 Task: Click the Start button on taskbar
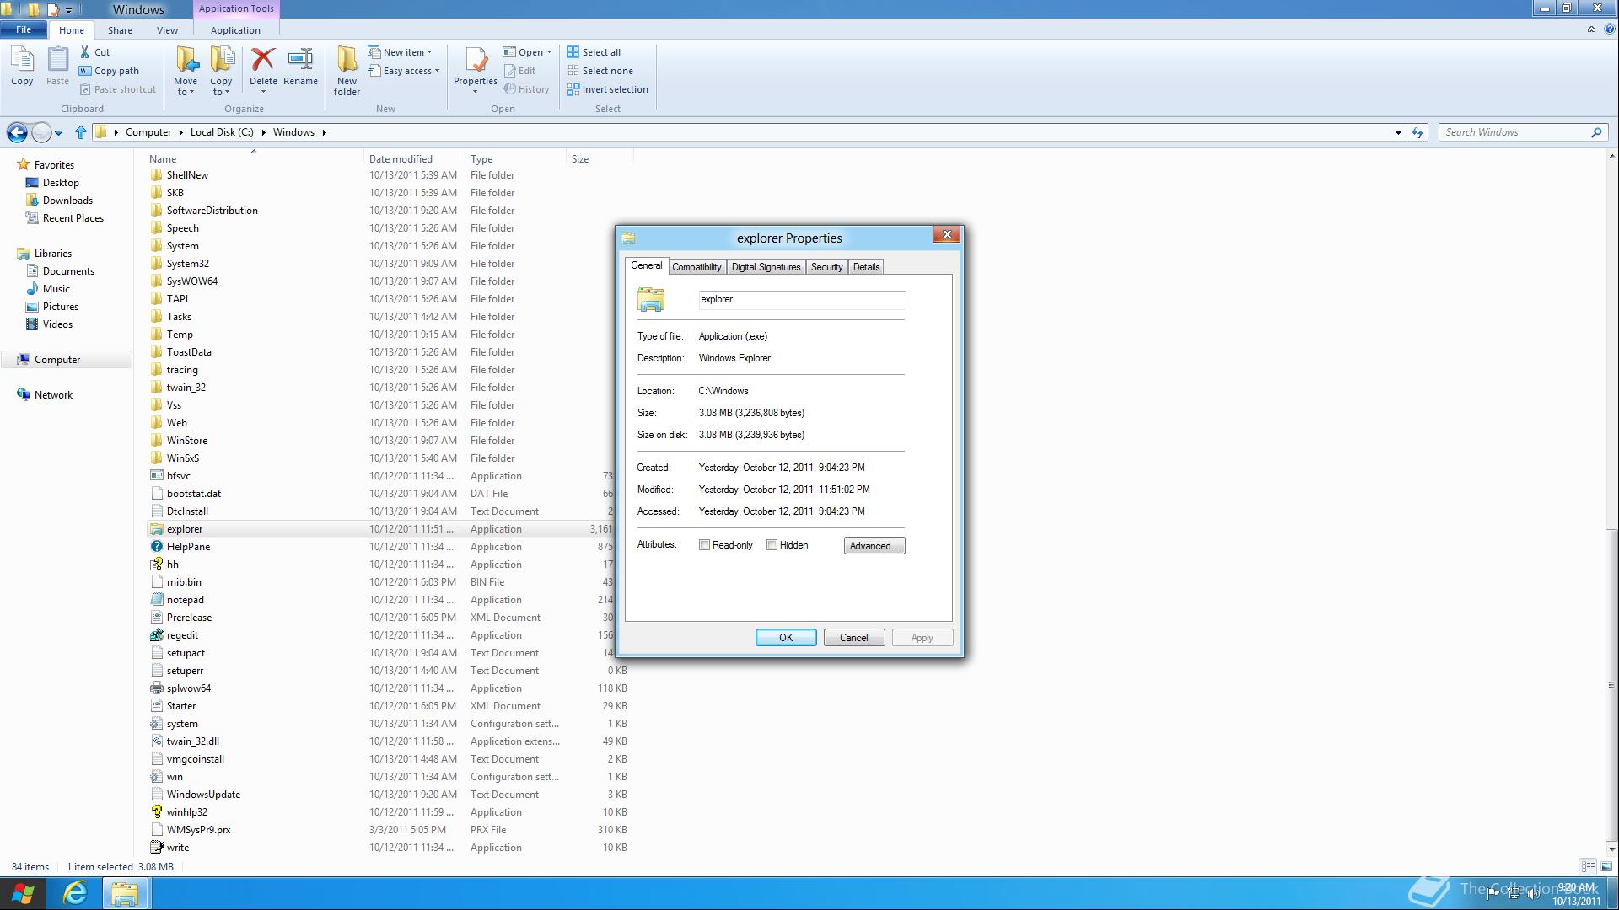pos(23,893)
